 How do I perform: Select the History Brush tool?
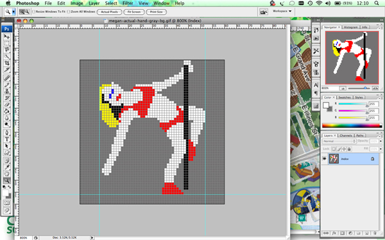[7, 98]
